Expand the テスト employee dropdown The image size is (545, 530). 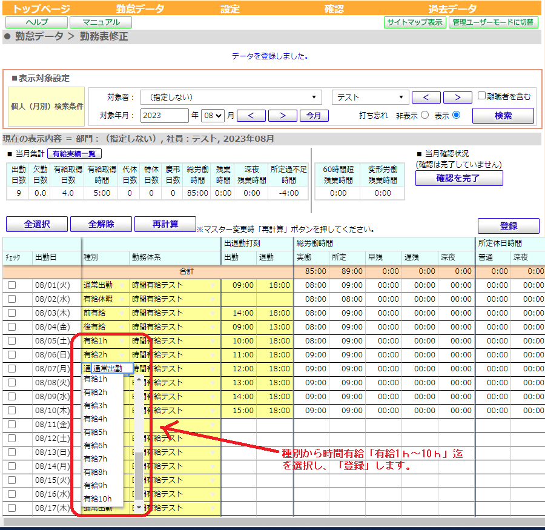370,97
